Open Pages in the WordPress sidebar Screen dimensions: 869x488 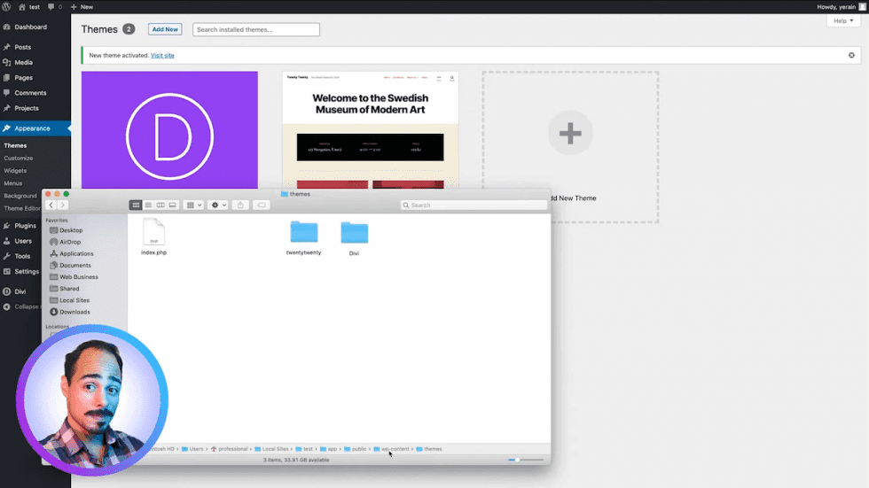click(23, 77)
